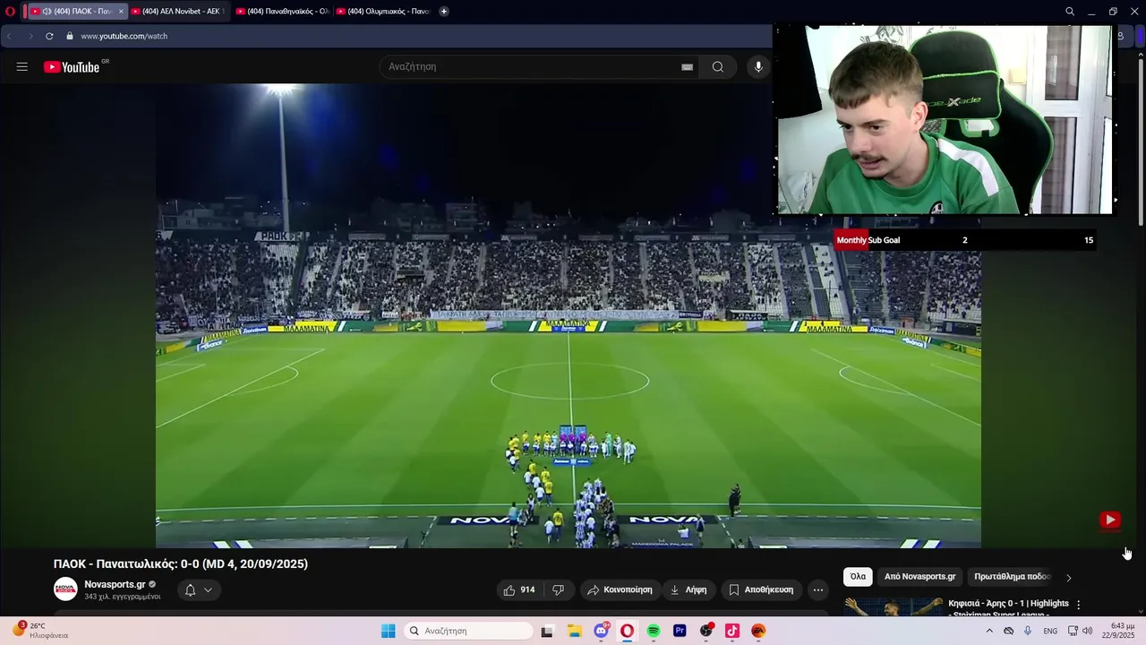1146x645 pixels.
Task: Open Discord from taskbar
Action: click(601, 631)
